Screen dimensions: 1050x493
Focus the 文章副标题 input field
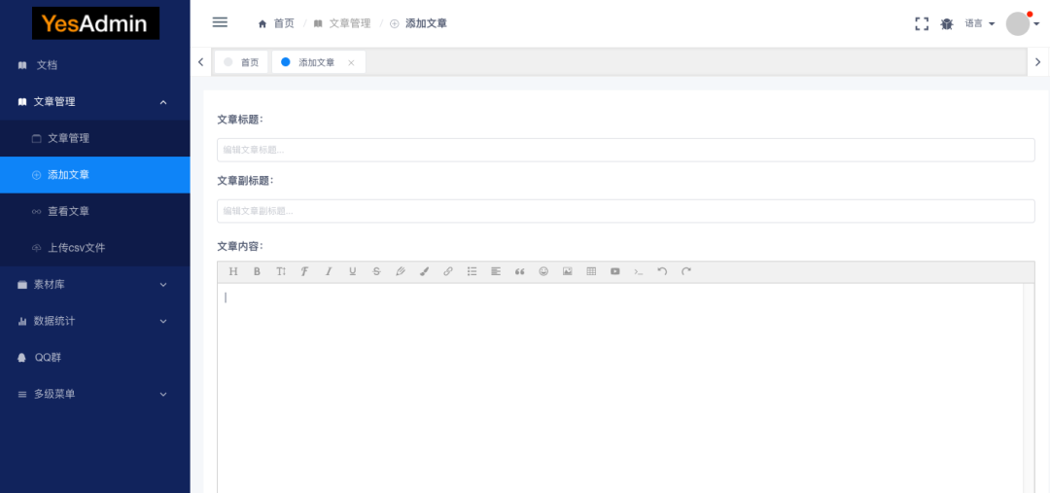[x=625, y=211]
